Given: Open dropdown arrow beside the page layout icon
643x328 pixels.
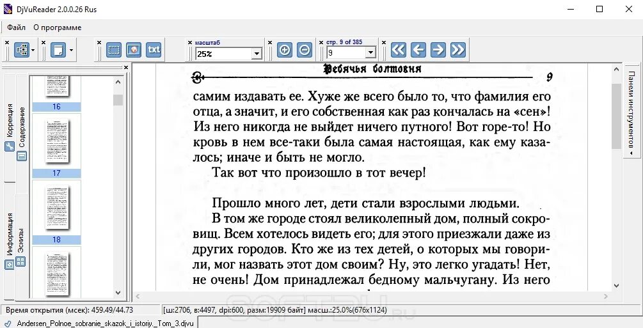Looking at the screenshot, I should coord(71,51).
